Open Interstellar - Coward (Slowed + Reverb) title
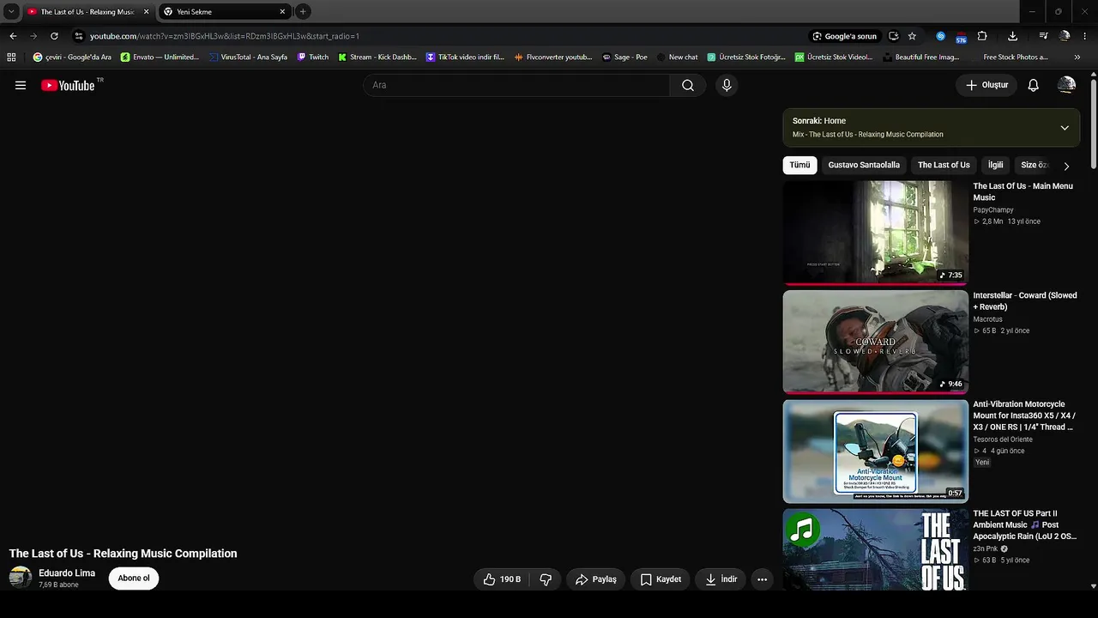1098x618 pixels. coord(1025,301)
